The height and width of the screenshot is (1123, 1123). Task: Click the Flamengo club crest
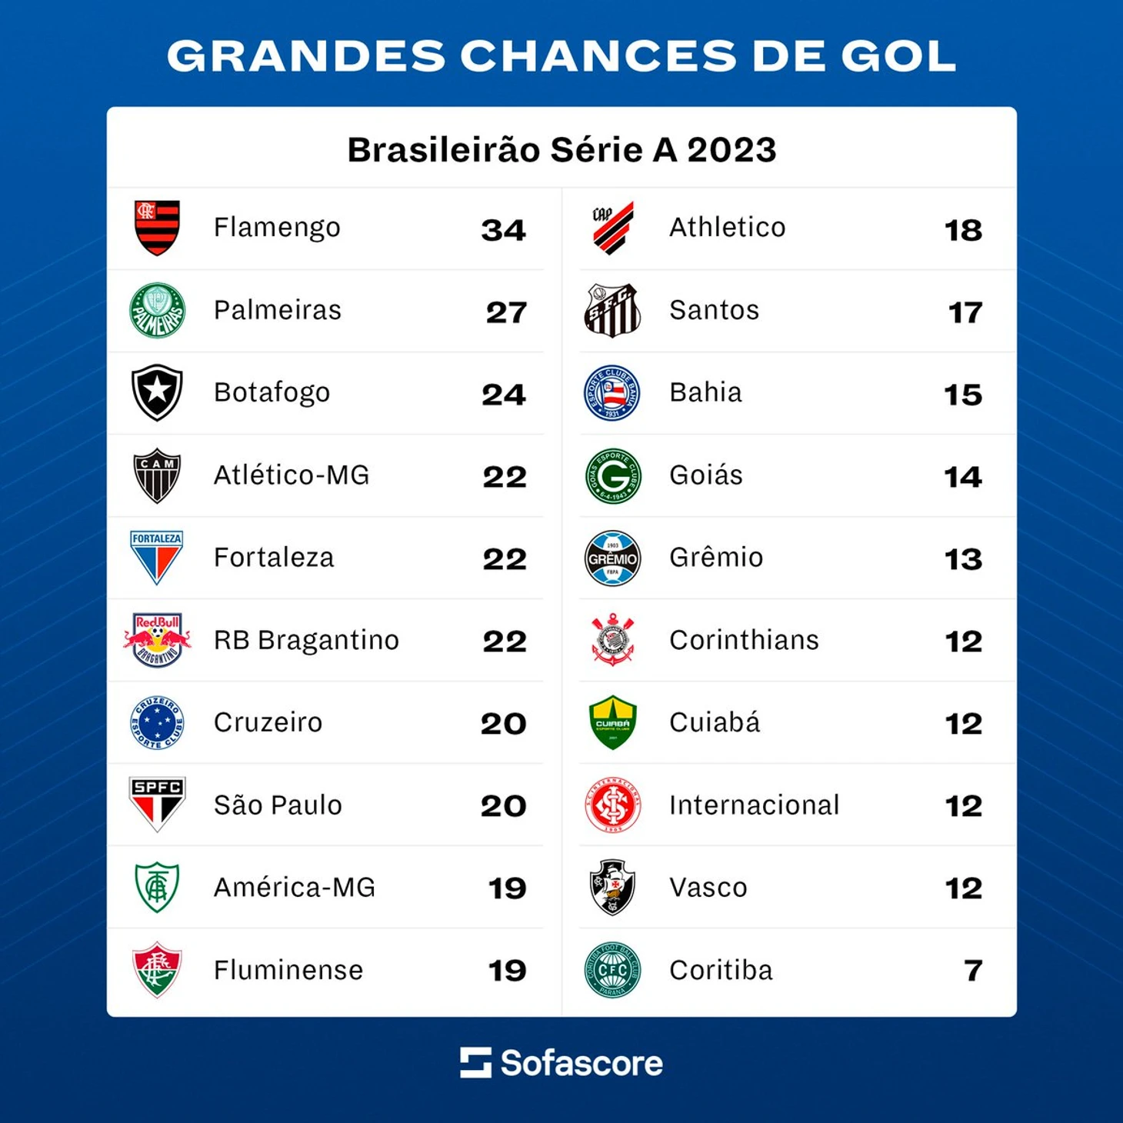[x=157, y=228]
